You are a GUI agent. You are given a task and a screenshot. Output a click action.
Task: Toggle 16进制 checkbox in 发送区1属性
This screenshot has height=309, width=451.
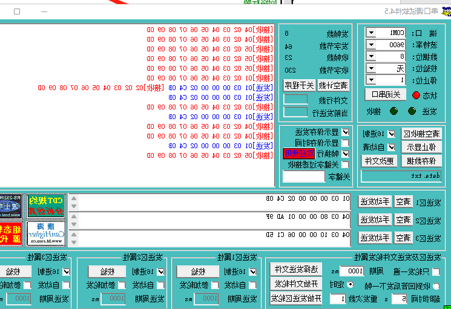coord(253,272)
